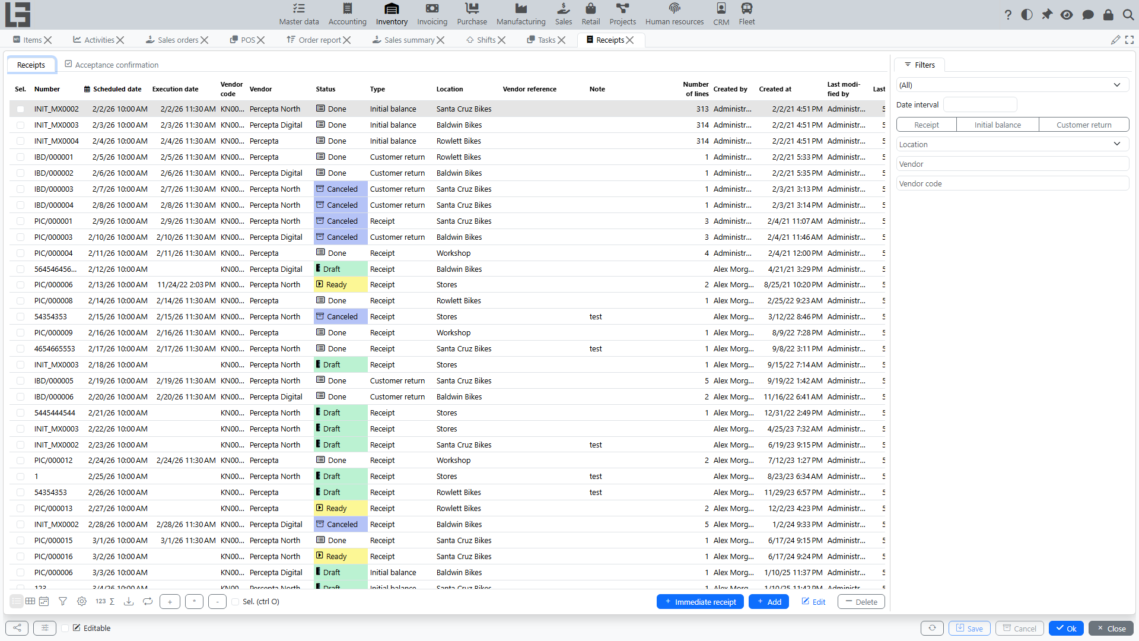Click the application logo icon
The image size is (1139, 641).
18,14
